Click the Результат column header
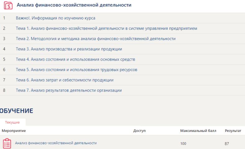The image size is (245, 149). tap(233, 131)
